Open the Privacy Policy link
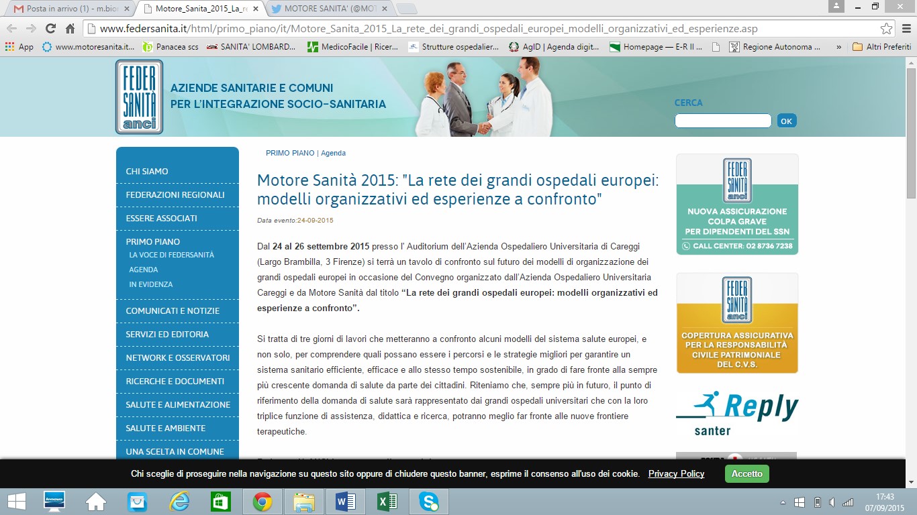This screenshot has width=917, height=515. click(676, 473)
